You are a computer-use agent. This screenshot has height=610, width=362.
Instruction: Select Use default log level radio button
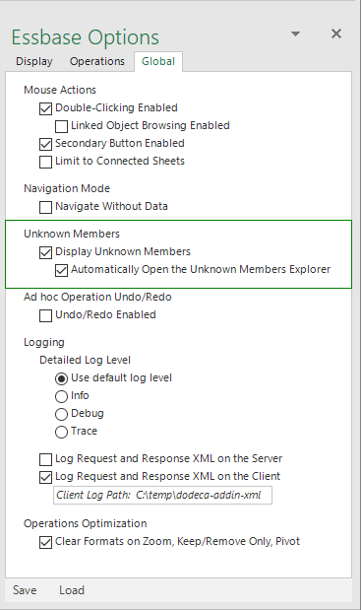tap(61, 378)
